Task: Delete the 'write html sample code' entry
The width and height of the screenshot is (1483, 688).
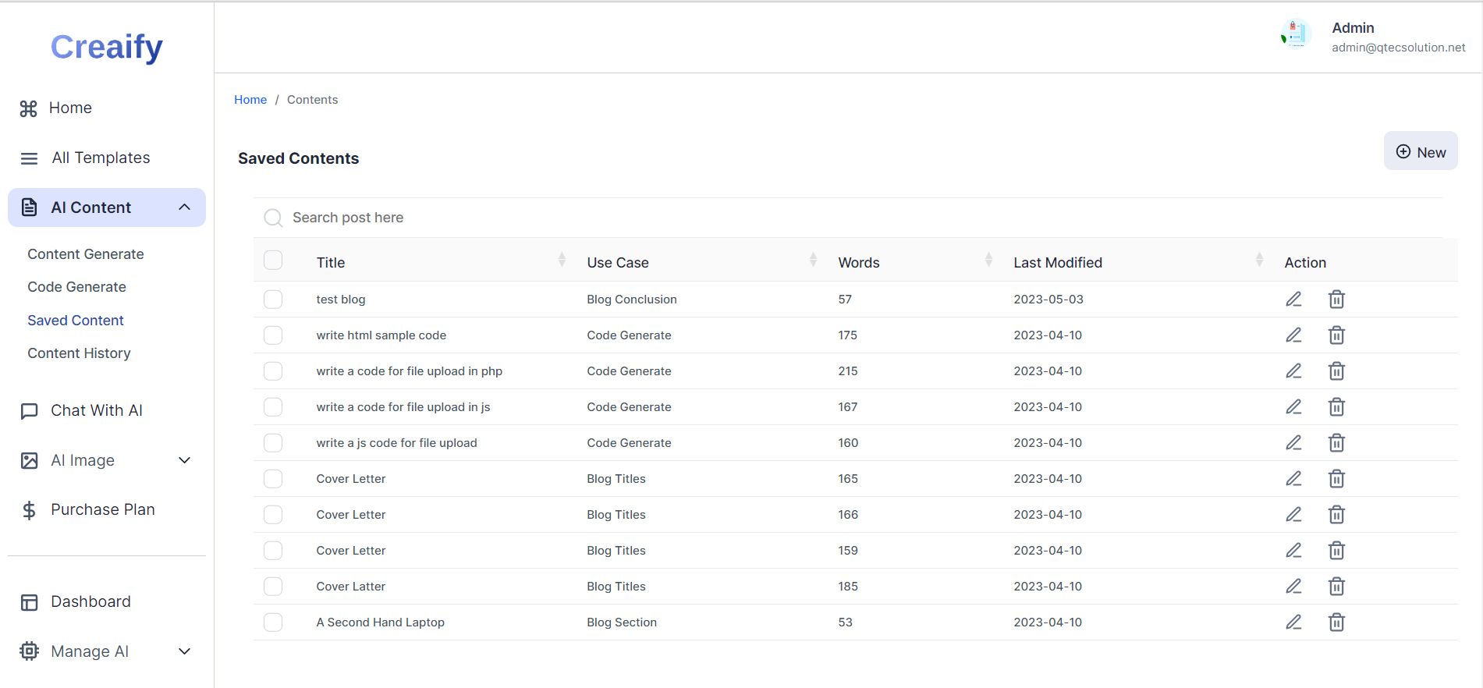Action: point(1336,335)
